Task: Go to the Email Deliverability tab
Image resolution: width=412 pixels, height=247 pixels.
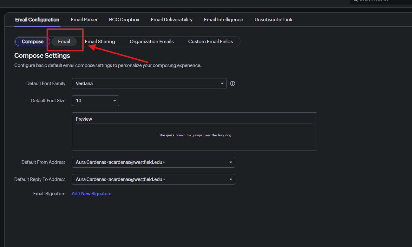Action: (172, 20)
